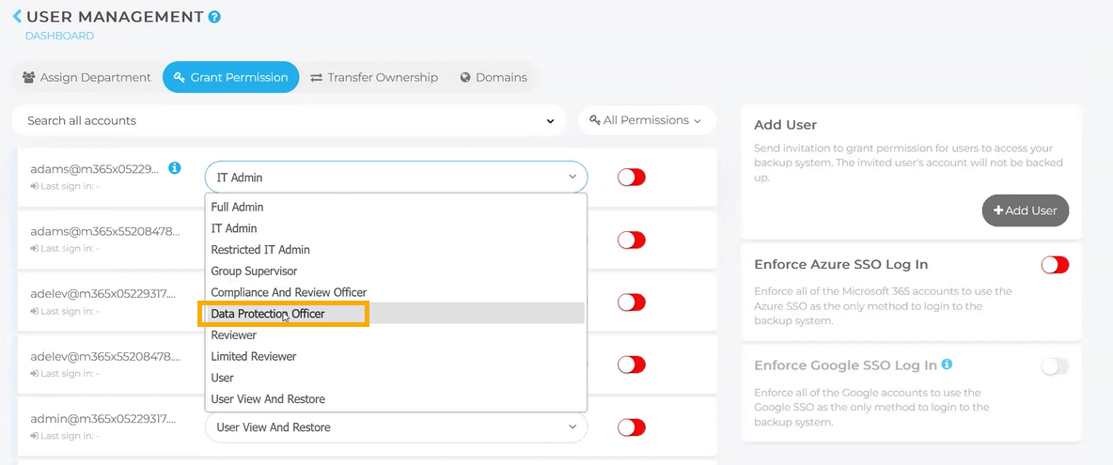
Task: Click the info icon next to Enforce Google SSO
Action: coord(947,364)
